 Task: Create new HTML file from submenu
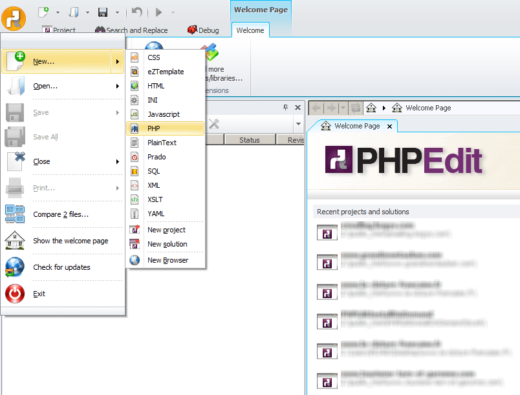pos(165,86)
